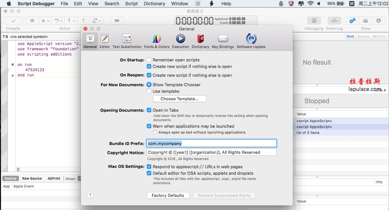Open the General preferences pane

tap(90, 41)
